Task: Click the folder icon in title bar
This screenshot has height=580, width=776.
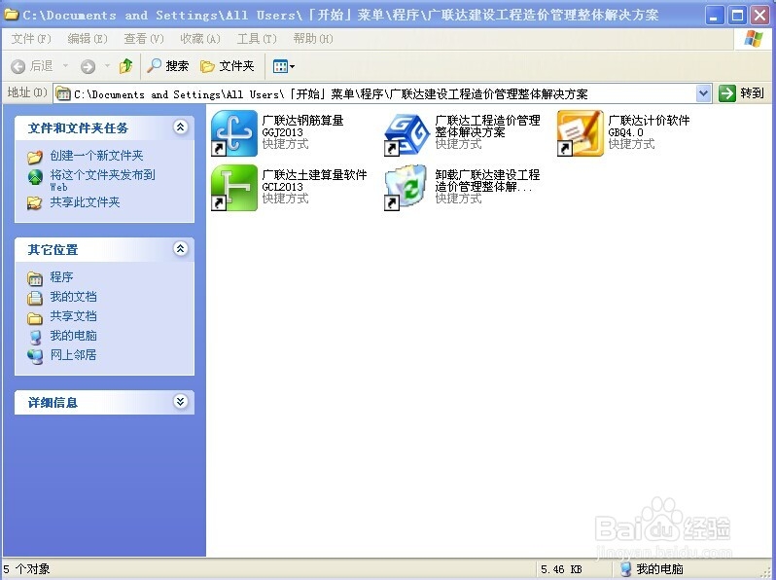Action: coord(11,15)
